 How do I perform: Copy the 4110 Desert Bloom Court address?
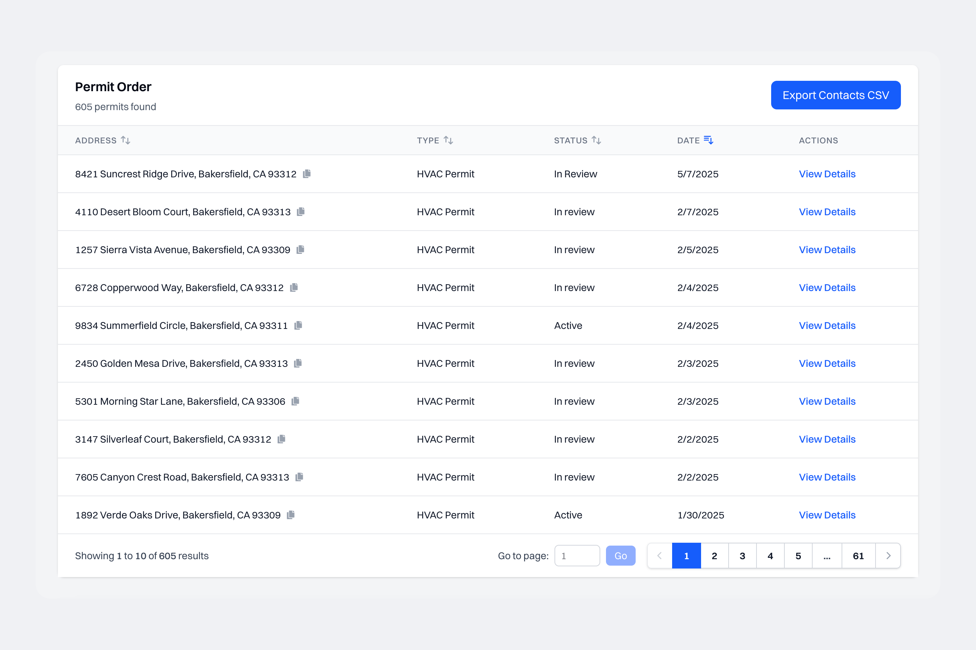point(301,211)
